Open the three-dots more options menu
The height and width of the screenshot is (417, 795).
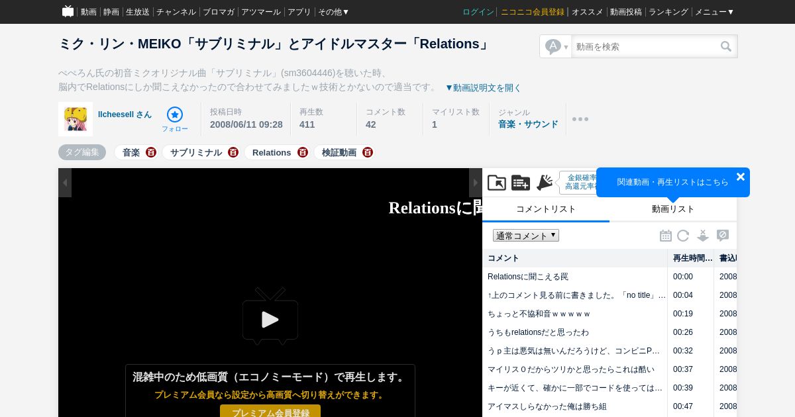click(x=580, y=119)
